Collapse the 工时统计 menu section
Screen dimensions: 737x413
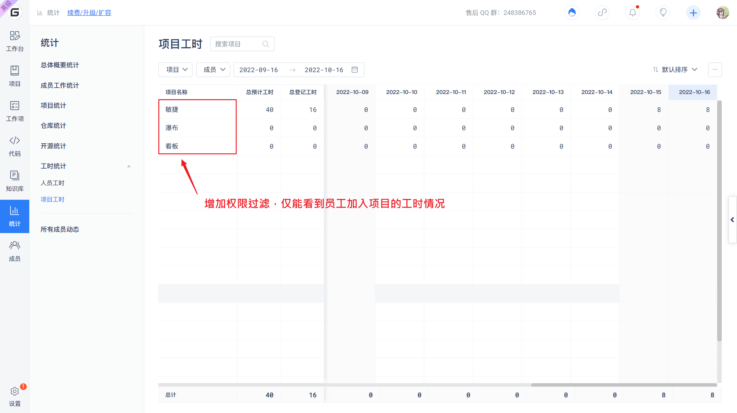tap(129, 166)
